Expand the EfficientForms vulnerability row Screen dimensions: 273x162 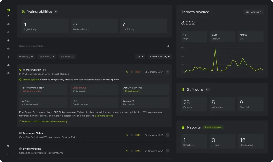[x=167, y=151]
